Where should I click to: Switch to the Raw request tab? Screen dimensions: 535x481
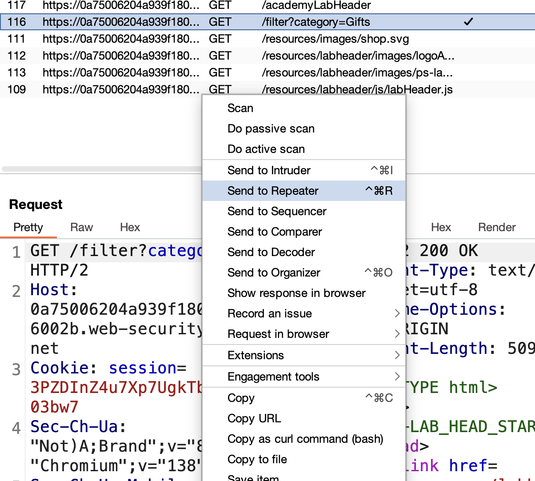pos(82,227)
